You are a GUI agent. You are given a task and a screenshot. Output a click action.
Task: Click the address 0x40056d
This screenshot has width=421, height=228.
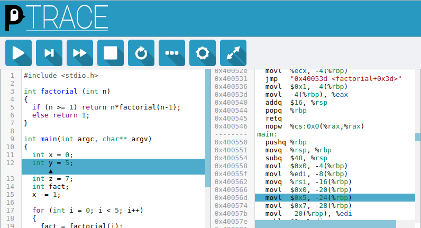click(231, 198)
